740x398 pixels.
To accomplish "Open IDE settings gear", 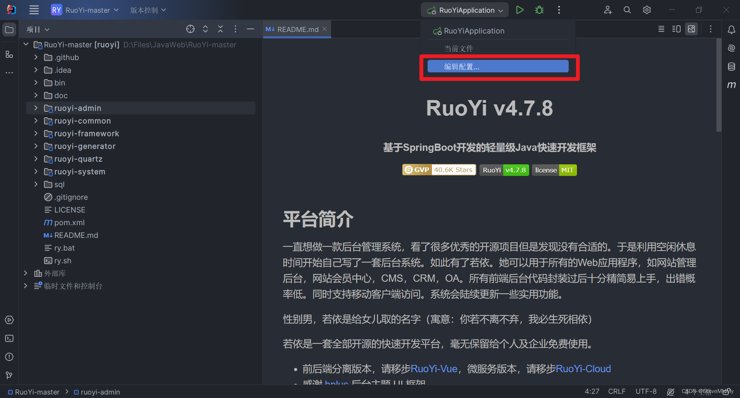I will [647, 10].
